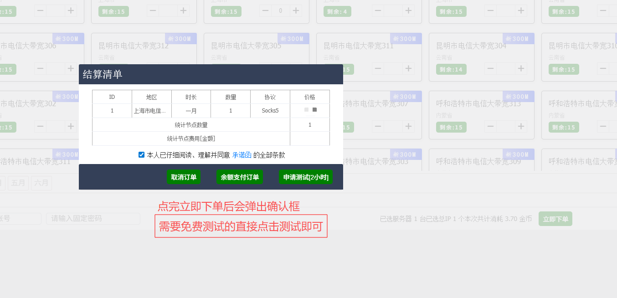Select the 六月 duration tab
Viewport: 617px width, 298px height.
point(41,183)
